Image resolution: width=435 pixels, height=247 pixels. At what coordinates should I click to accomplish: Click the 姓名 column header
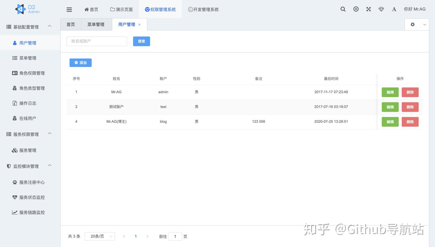[x=116, y=79]
